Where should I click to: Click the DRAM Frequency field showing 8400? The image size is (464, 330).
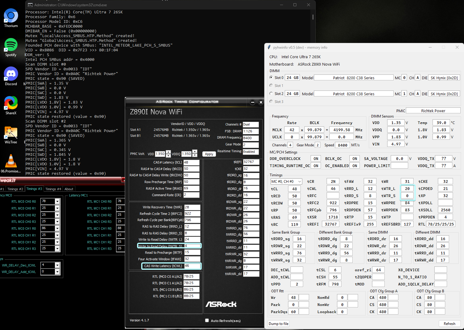point(251,138)
